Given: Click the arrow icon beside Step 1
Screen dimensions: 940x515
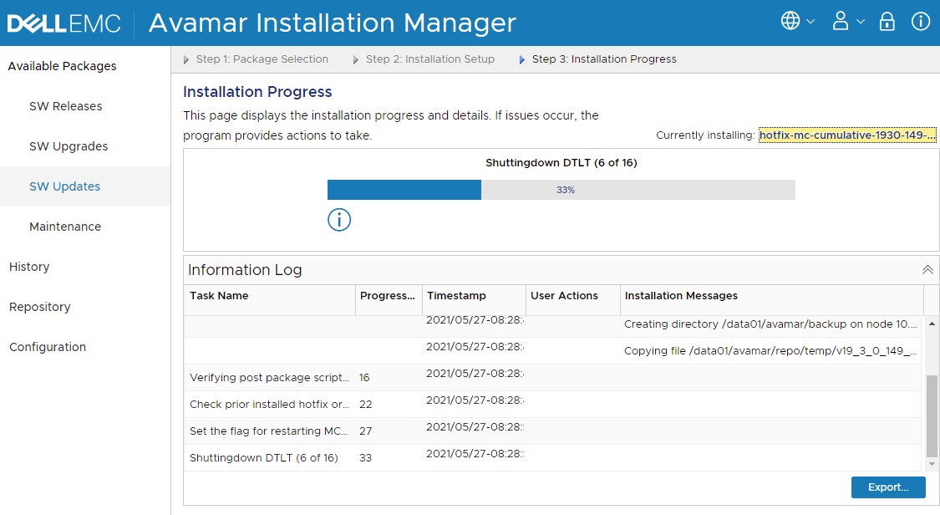Looking at the screenshot, I should click(185, 59).
